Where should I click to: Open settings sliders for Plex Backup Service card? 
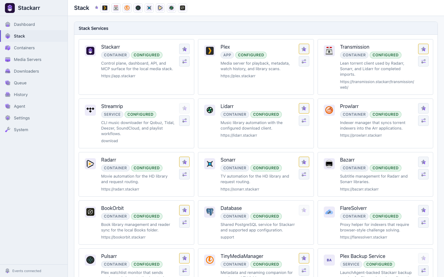tap(423, 271)
